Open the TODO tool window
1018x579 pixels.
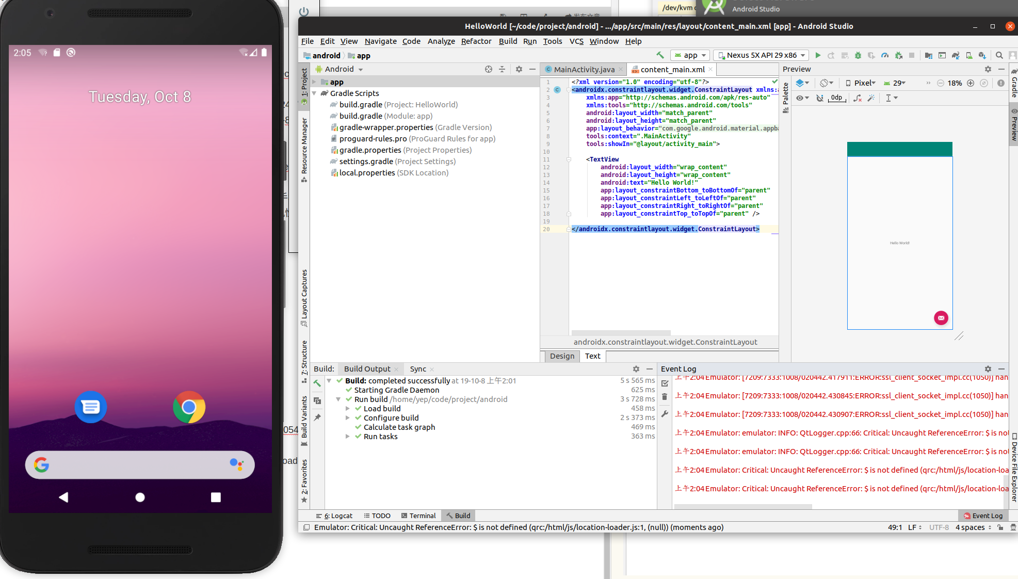(x=377, y=516)
